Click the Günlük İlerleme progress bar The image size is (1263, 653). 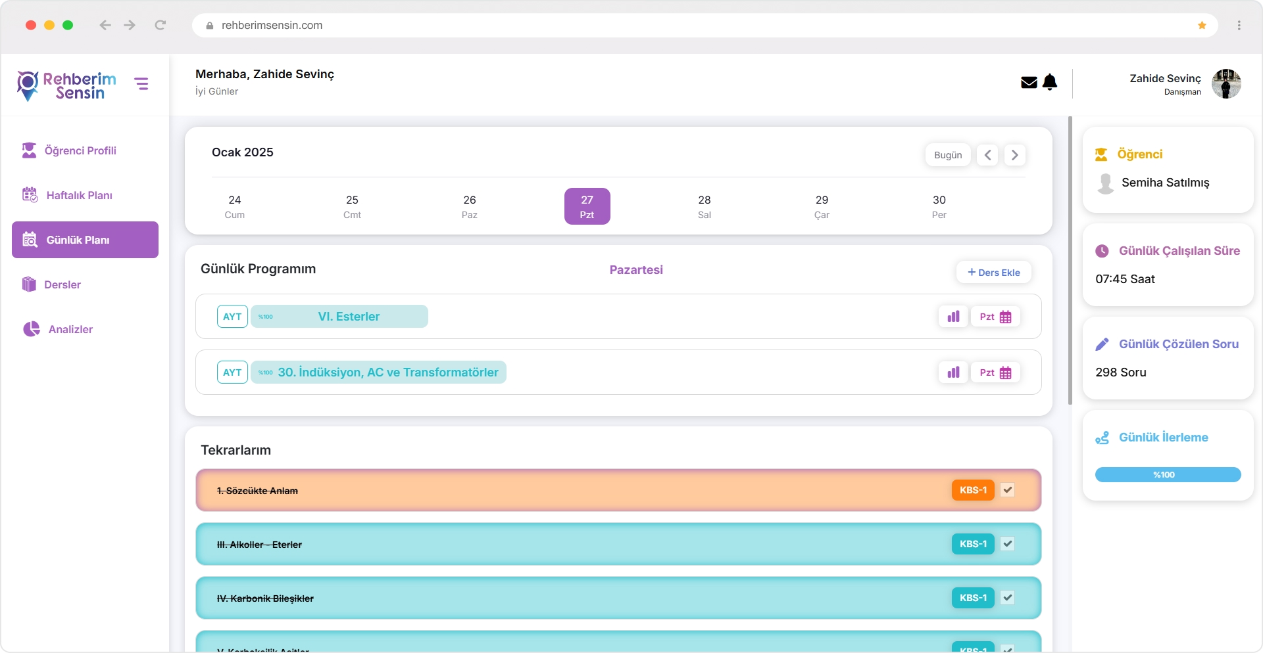[x=1168, y=475]
